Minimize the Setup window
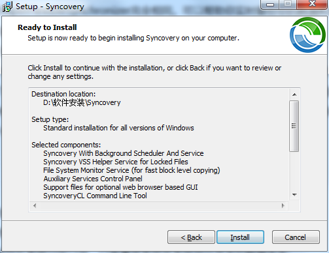 (x=270, y=5)
